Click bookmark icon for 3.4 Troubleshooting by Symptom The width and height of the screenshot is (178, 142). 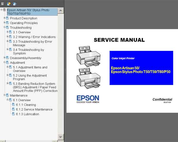click(10, 49)
